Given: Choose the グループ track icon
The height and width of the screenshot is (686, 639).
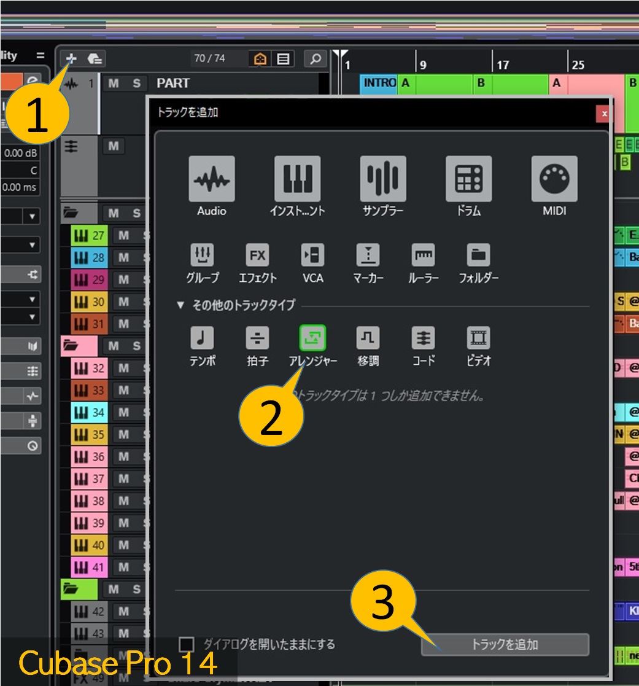Looking at the screenshot, I should pos(202,255).
